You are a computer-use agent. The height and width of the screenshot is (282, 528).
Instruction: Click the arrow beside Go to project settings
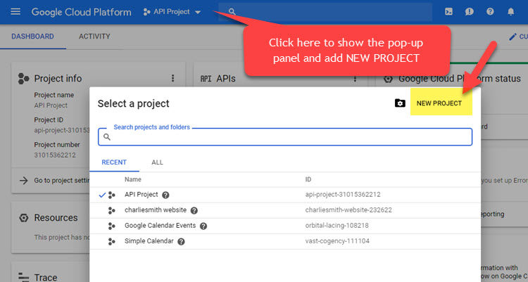(23, 180)
